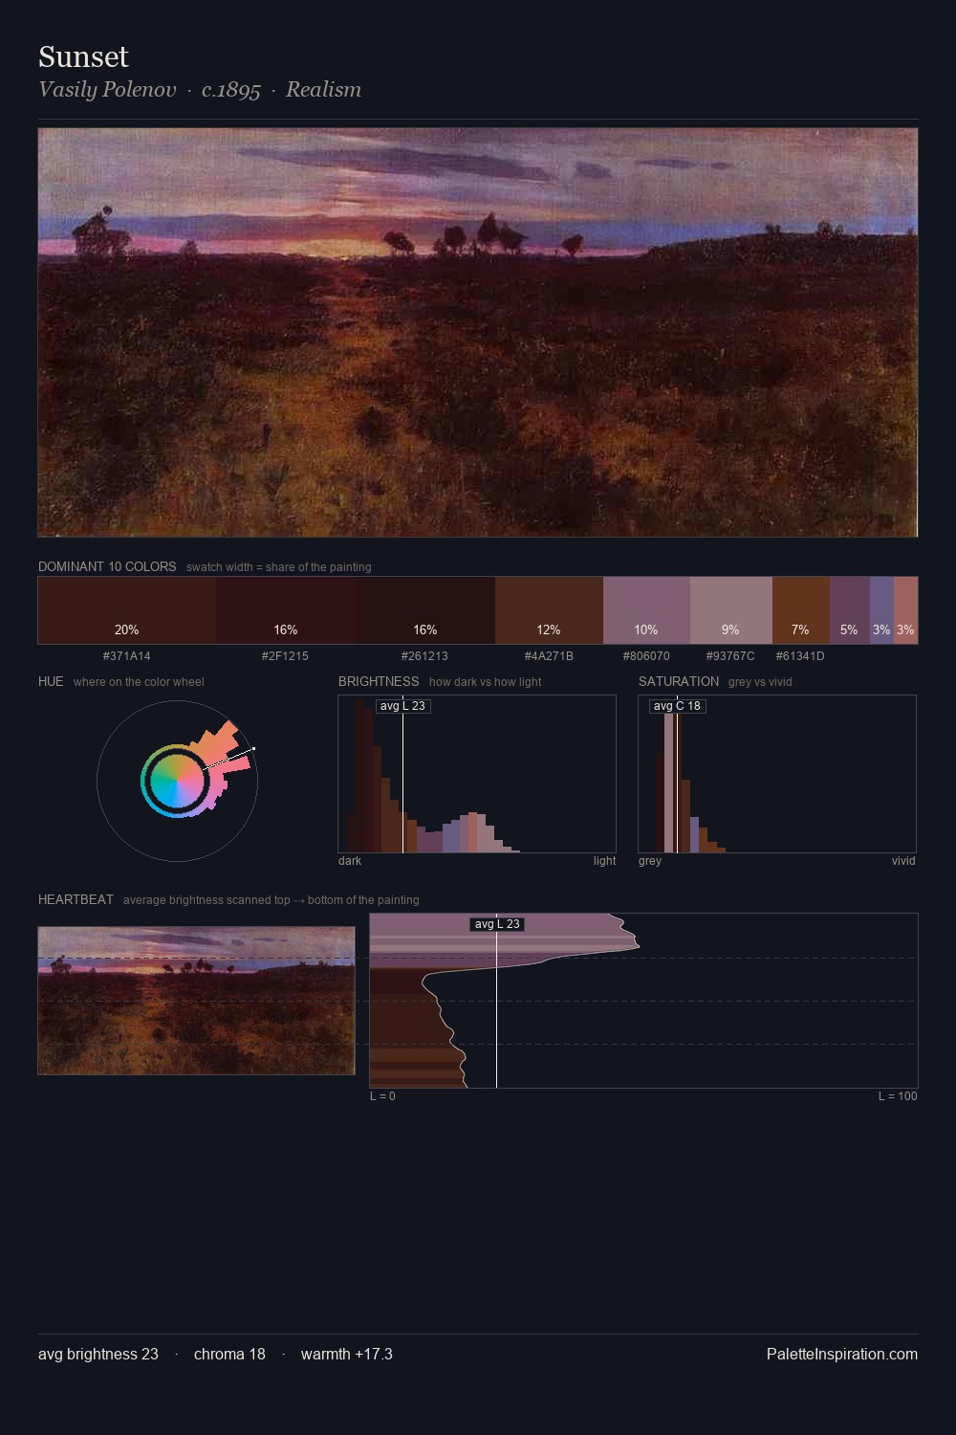
Task: Click the hex code '#806070'
Action: pyautogui.click(x=646, y=656)
